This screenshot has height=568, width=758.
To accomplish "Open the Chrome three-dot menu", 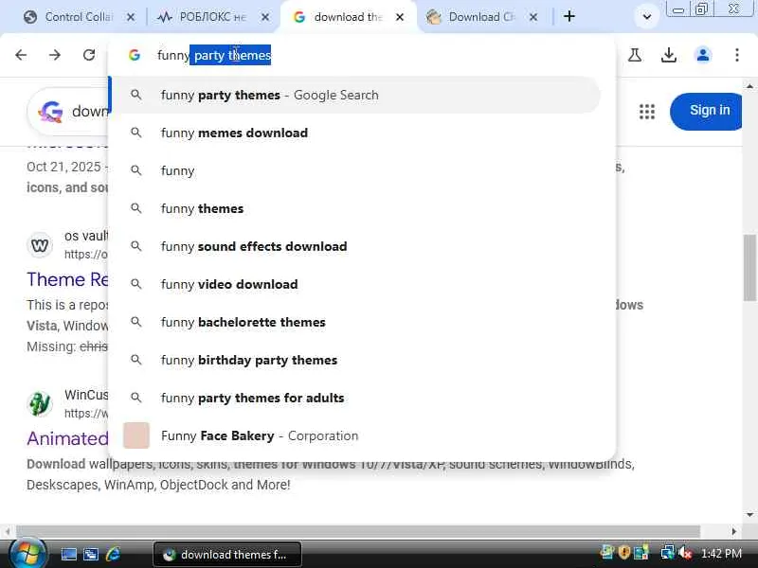I will tap(737, 55).
